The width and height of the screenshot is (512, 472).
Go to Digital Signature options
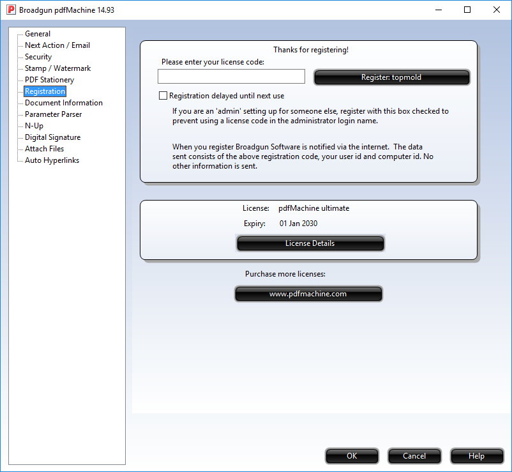(x=52, y=137)
